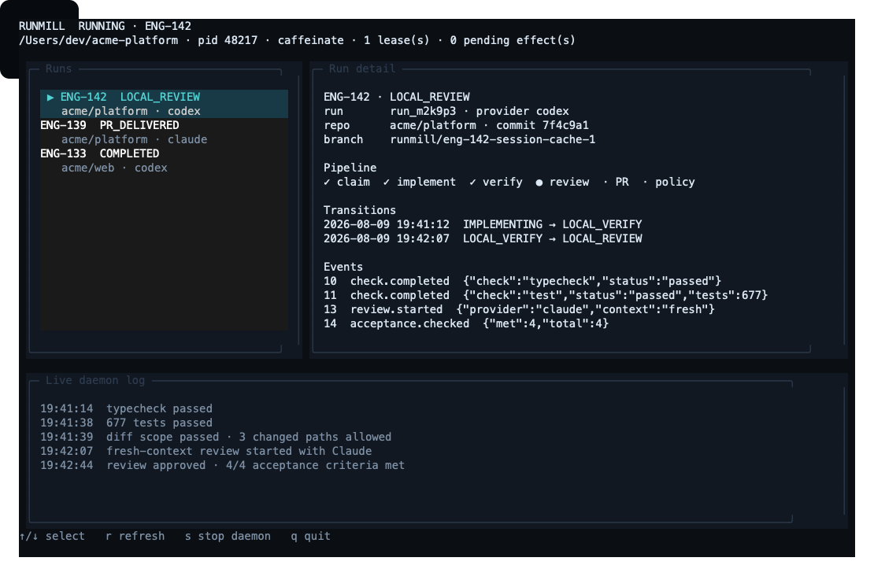Click 'ENG-142 · LOCAL_REVIEW' in Run detail
This screenshot has height=576, width=874.
396,97
